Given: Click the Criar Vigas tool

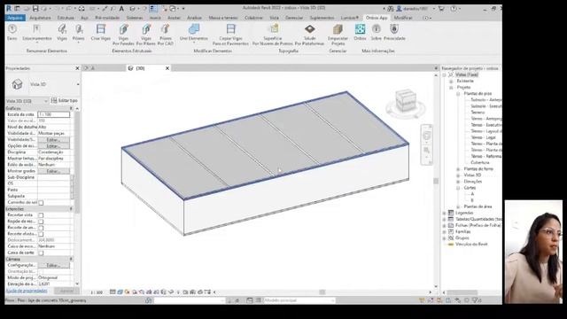Looking at the screenshot, I should click(x=100, y=32).
